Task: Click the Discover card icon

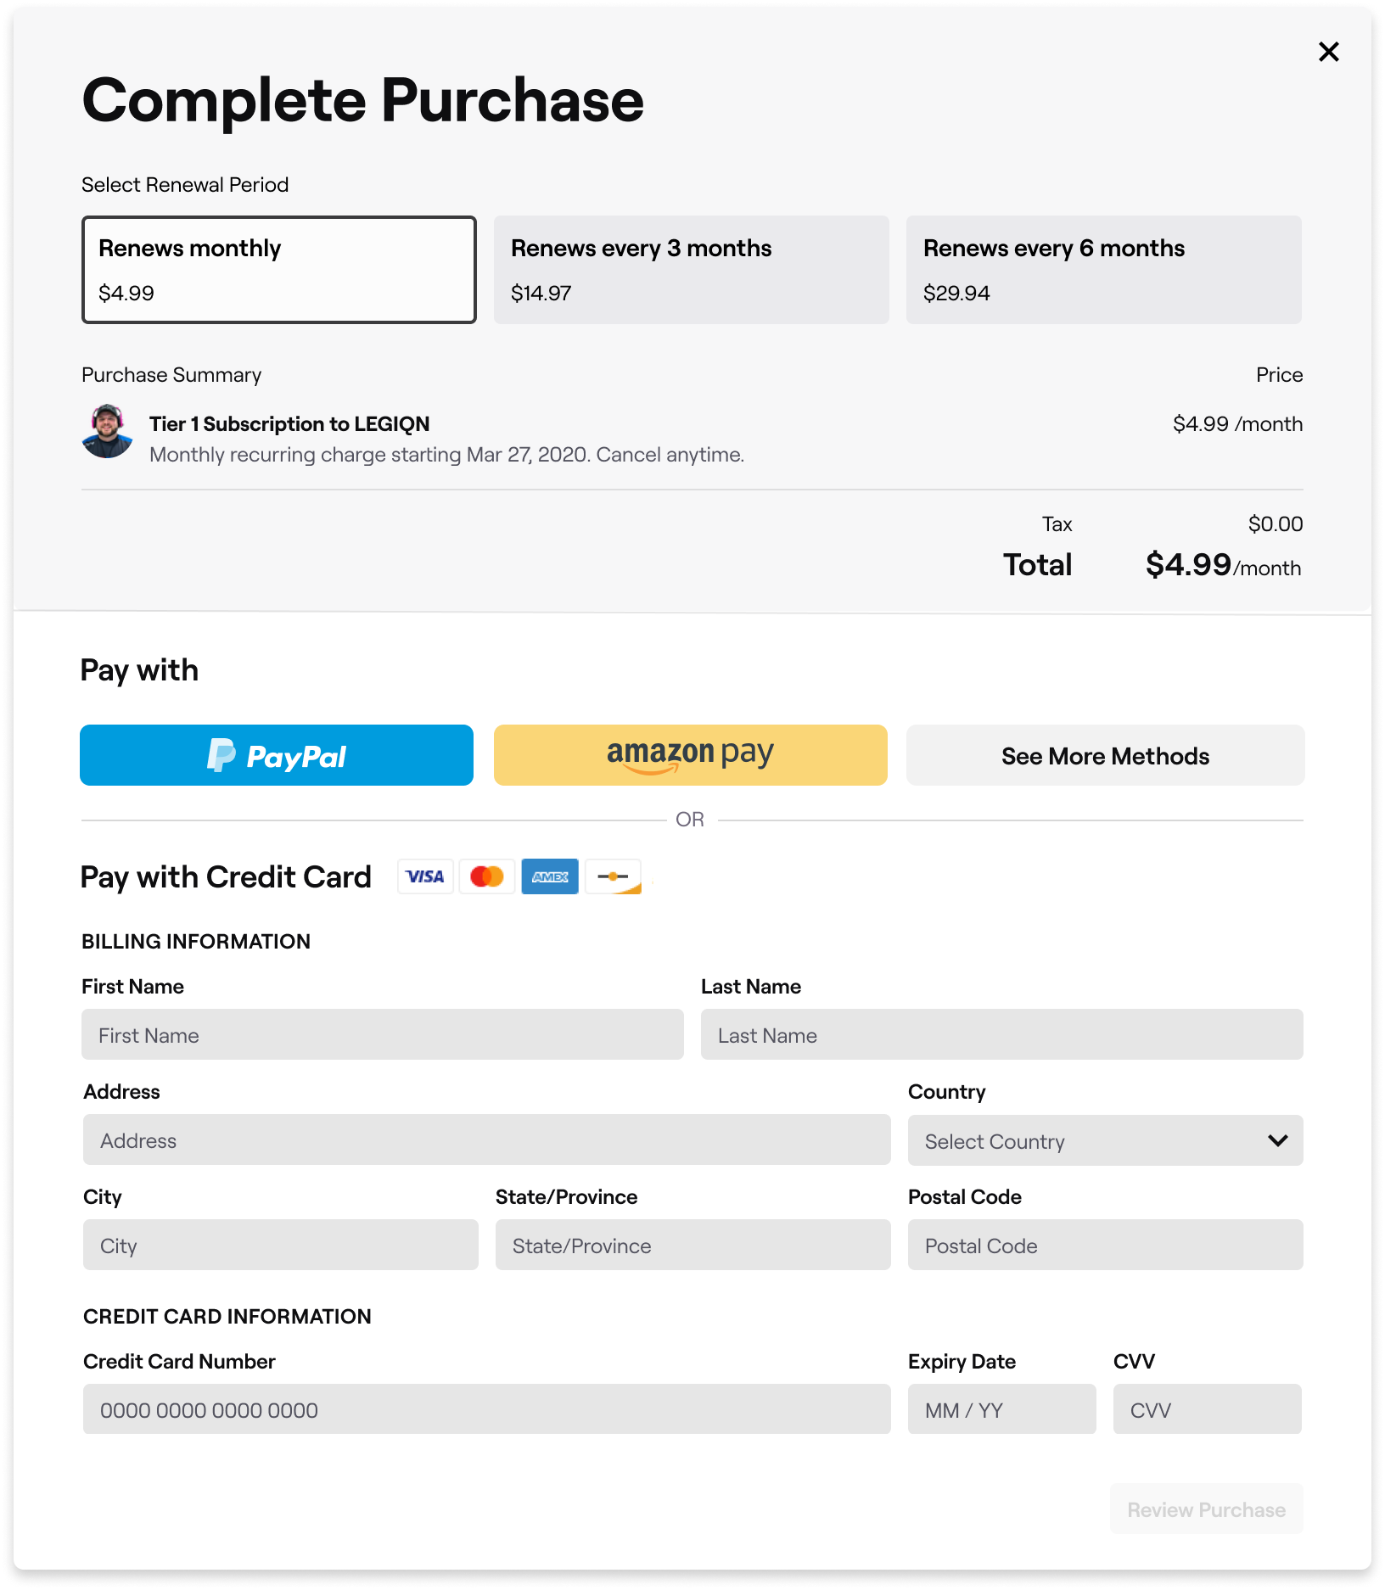Action: [613, 876]
